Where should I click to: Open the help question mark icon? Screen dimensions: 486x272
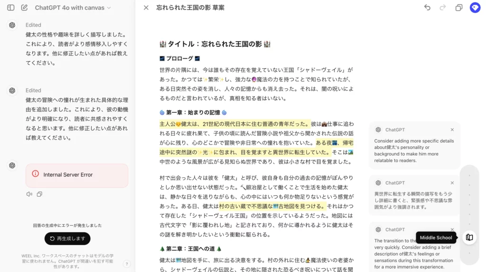tap(127, 264)
